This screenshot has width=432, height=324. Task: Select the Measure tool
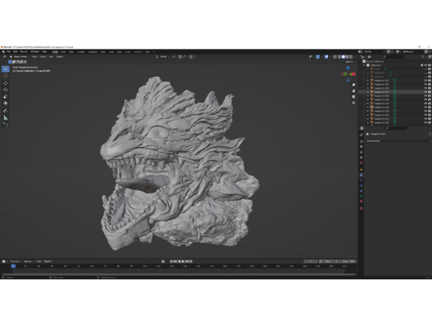click(6, 118)
